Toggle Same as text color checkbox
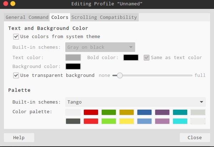The image size is (214, 147). point(147,58)
